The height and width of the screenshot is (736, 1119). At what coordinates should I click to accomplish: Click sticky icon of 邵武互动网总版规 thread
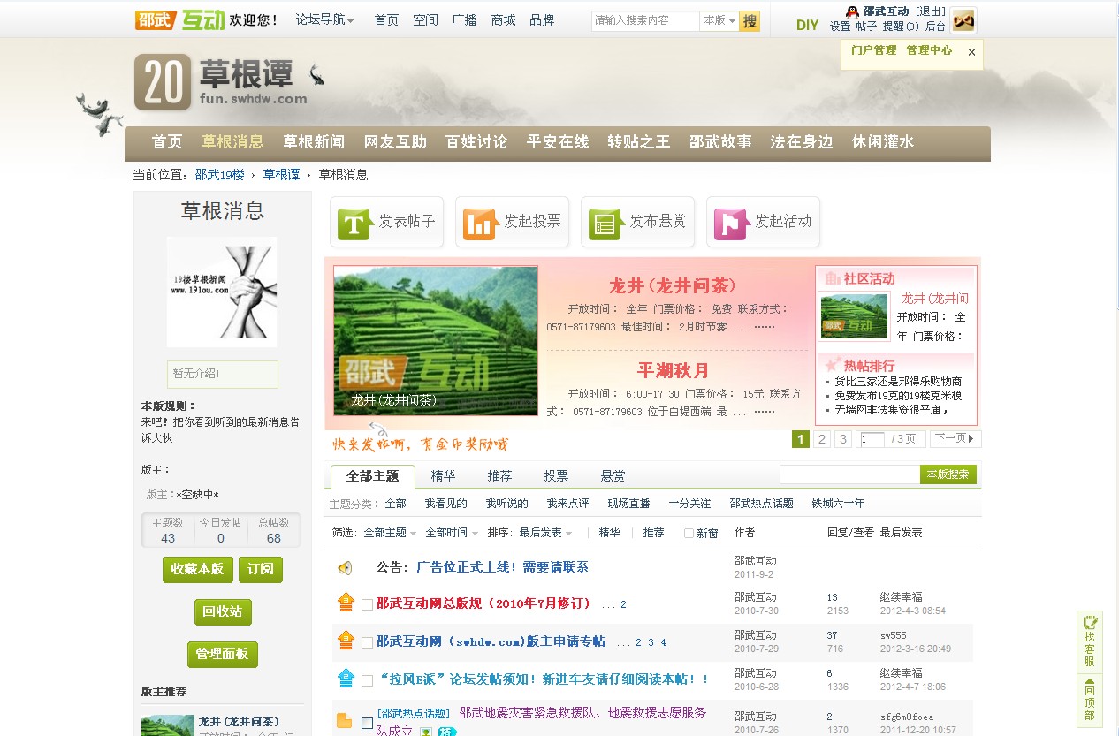coord(346,603)
